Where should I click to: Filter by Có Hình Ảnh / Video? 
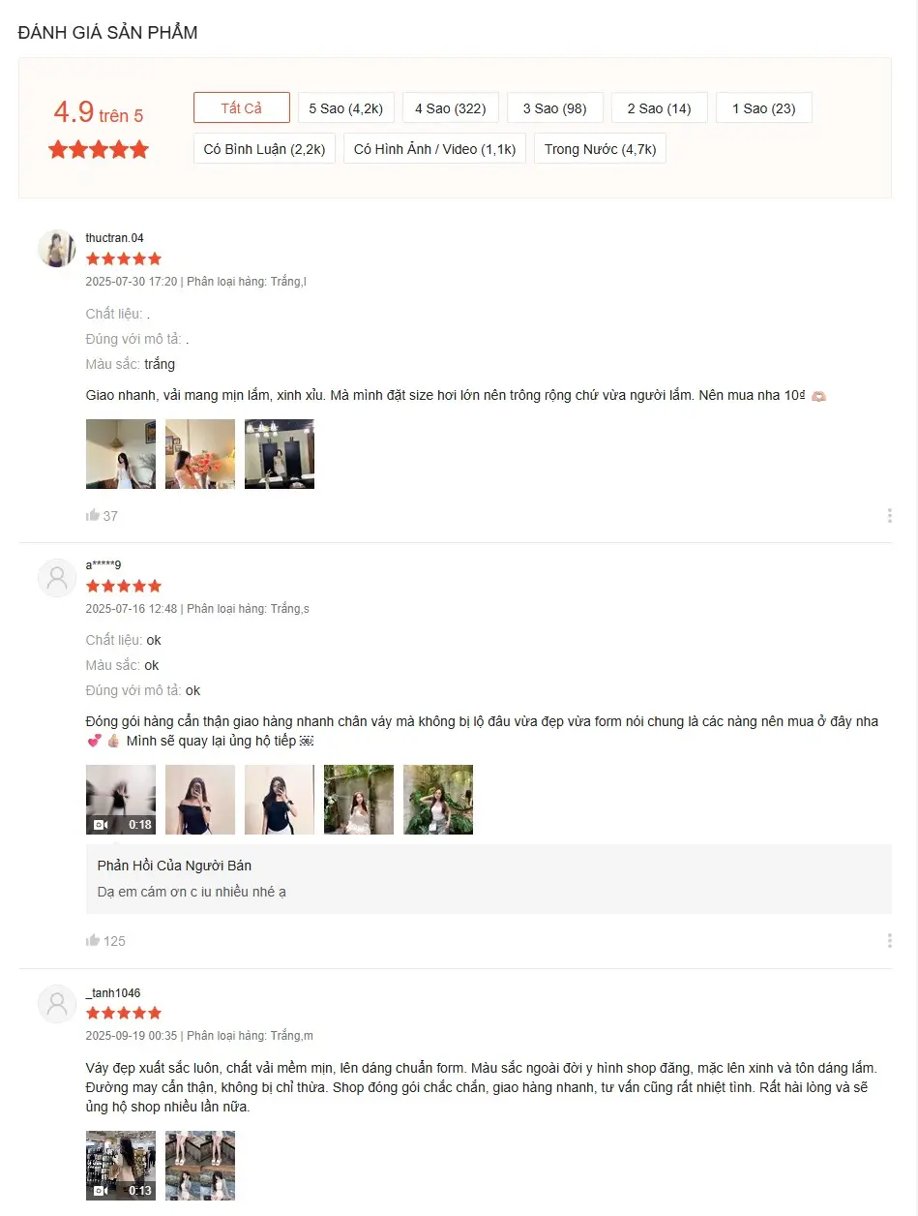tap(435, 148)
